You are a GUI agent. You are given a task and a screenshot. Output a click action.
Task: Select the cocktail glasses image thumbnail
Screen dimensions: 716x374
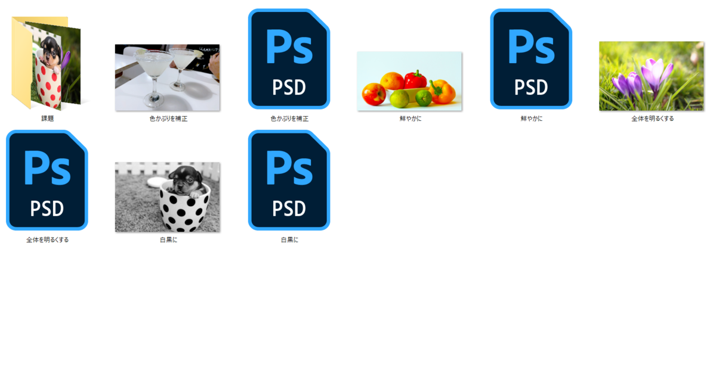point(167,77)
